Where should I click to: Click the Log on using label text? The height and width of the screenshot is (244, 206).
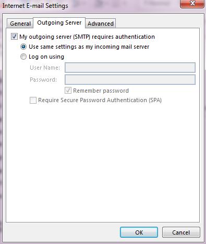coord(46,57)
